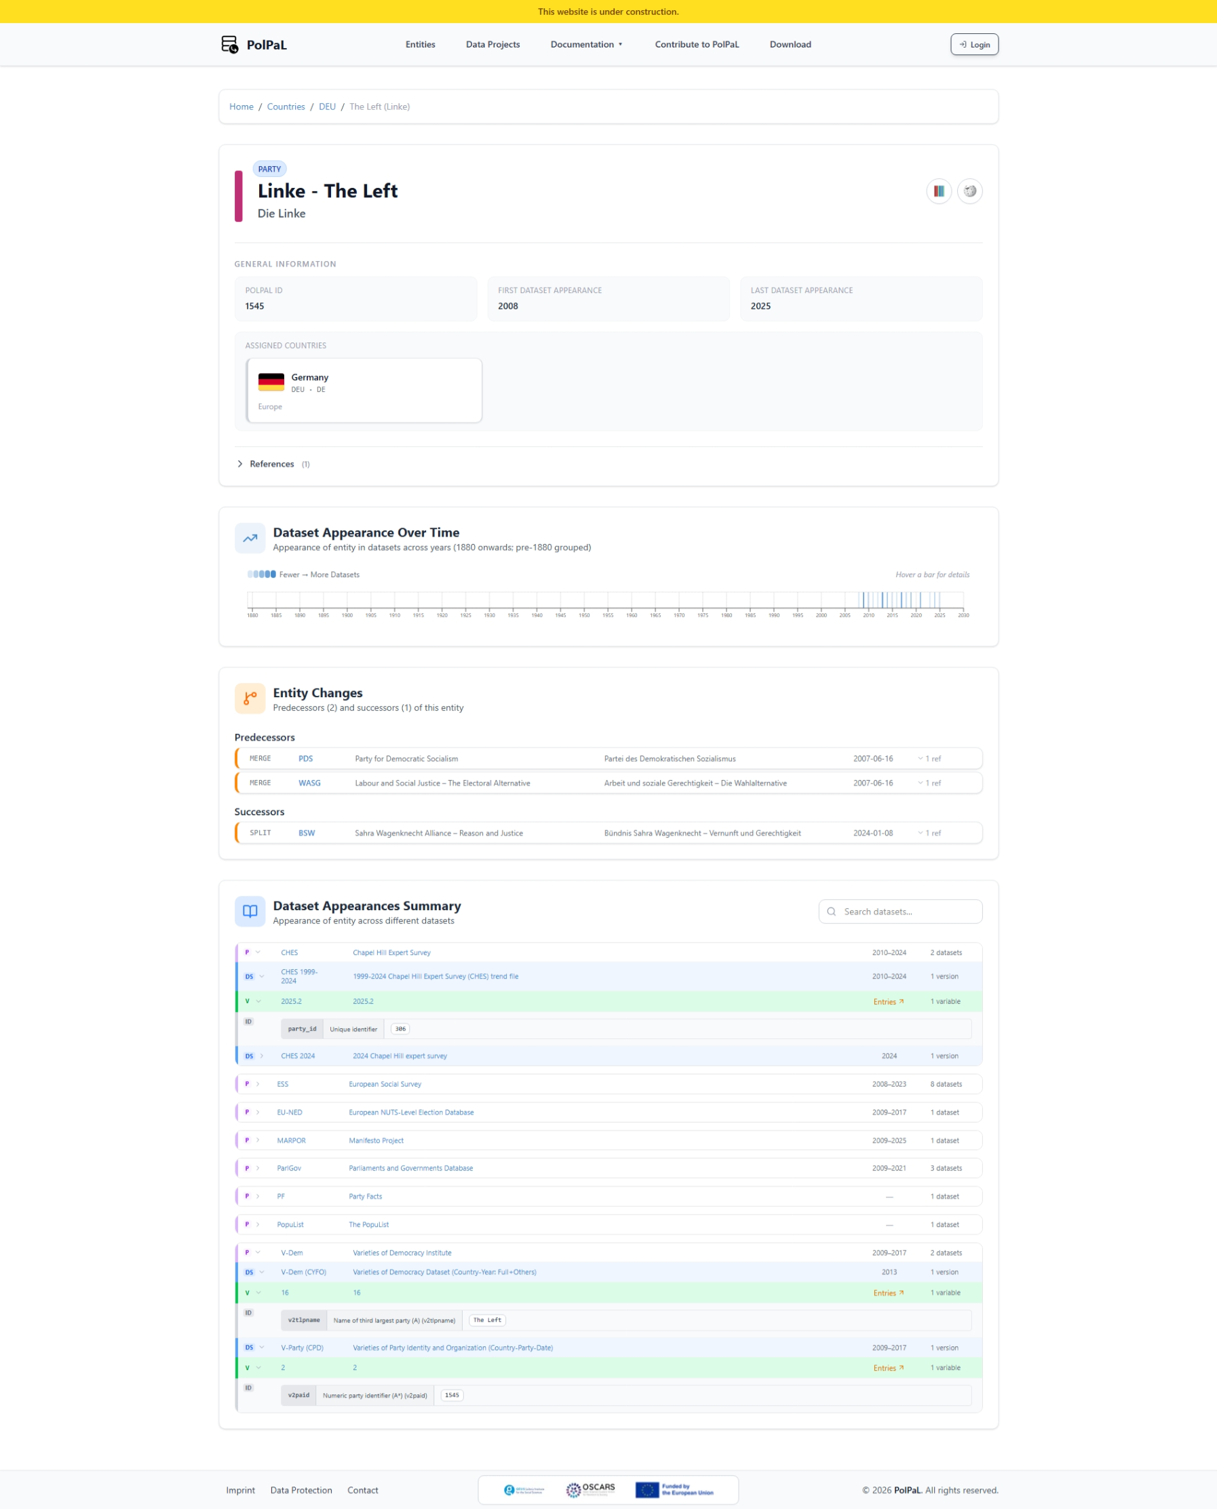Click the ID badge above the v2paid variable
The width and height of the screenshot is (1217, 1509).
point(248,1388)
